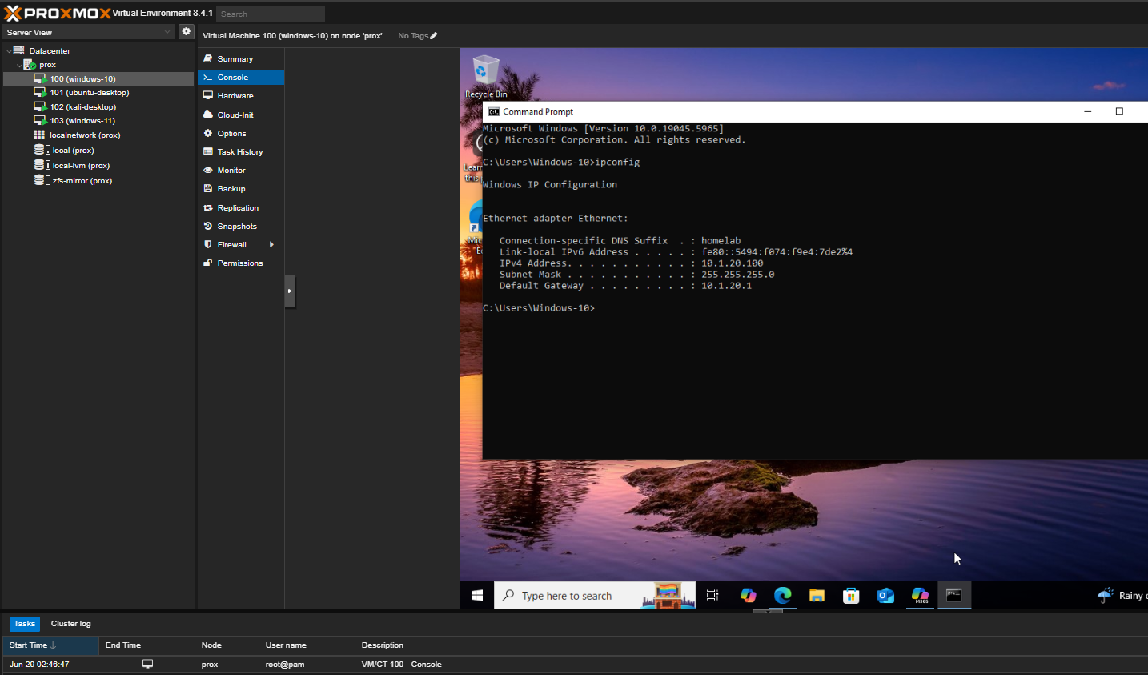Select the Cloud-Init cloud icon
Screen dimensions: 1148x675
(209, 114)
